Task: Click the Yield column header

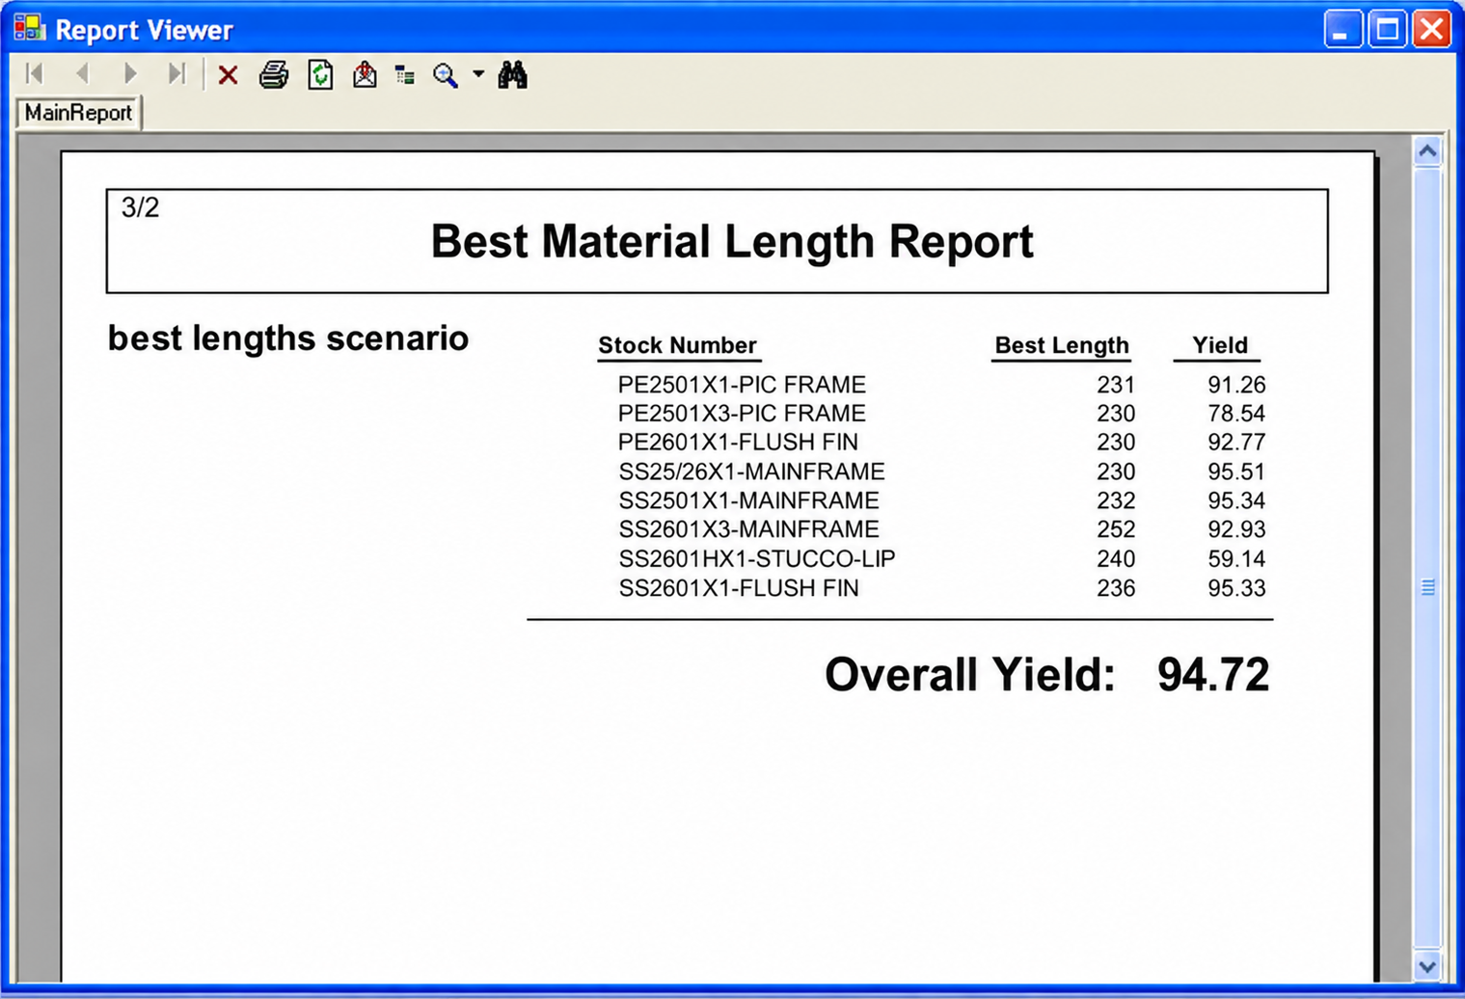Action: (x=1219, y=345)
